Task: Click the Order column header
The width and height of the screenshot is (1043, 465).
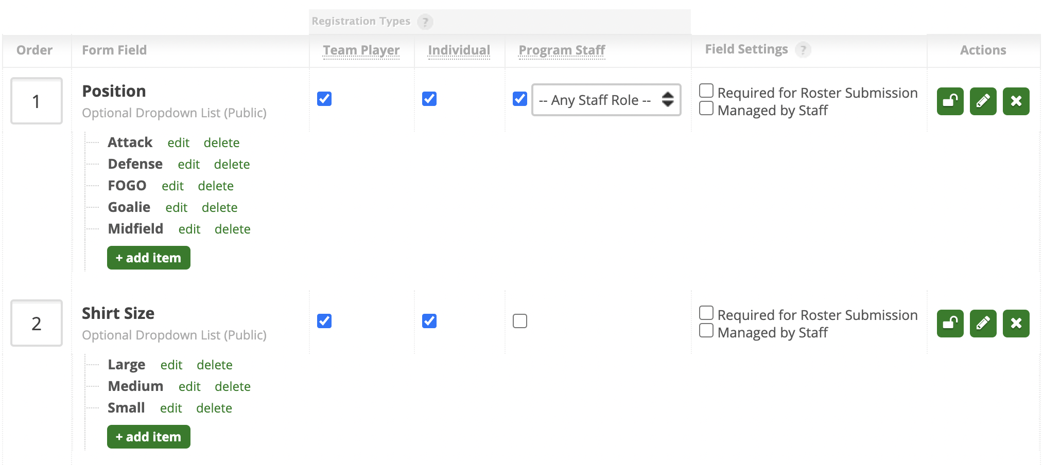Action: [34, 50]
